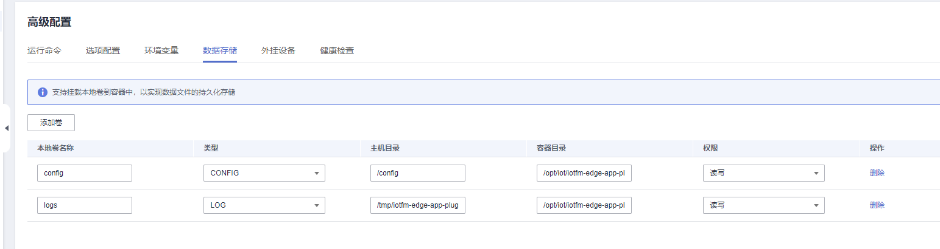
Task: Open the LOG type dropdown
Action: click(x=264, y=205)
